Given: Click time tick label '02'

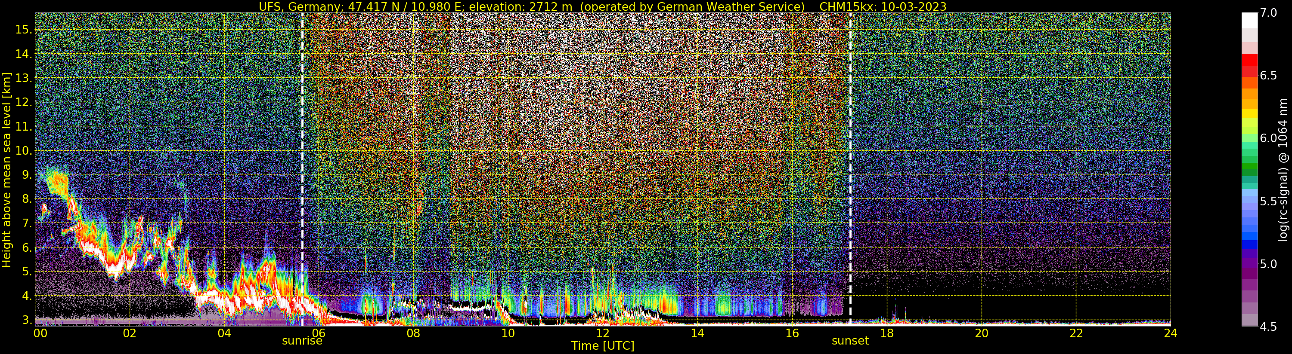Looking at the screenshot, I should pyautogui.click(x=130, y=333).
